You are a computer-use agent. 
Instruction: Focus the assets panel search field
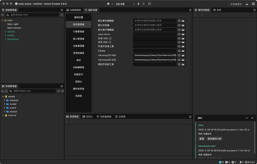point(32,91)
